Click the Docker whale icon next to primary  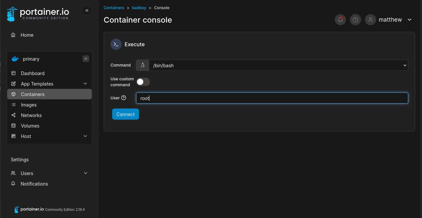click(15, 59)
